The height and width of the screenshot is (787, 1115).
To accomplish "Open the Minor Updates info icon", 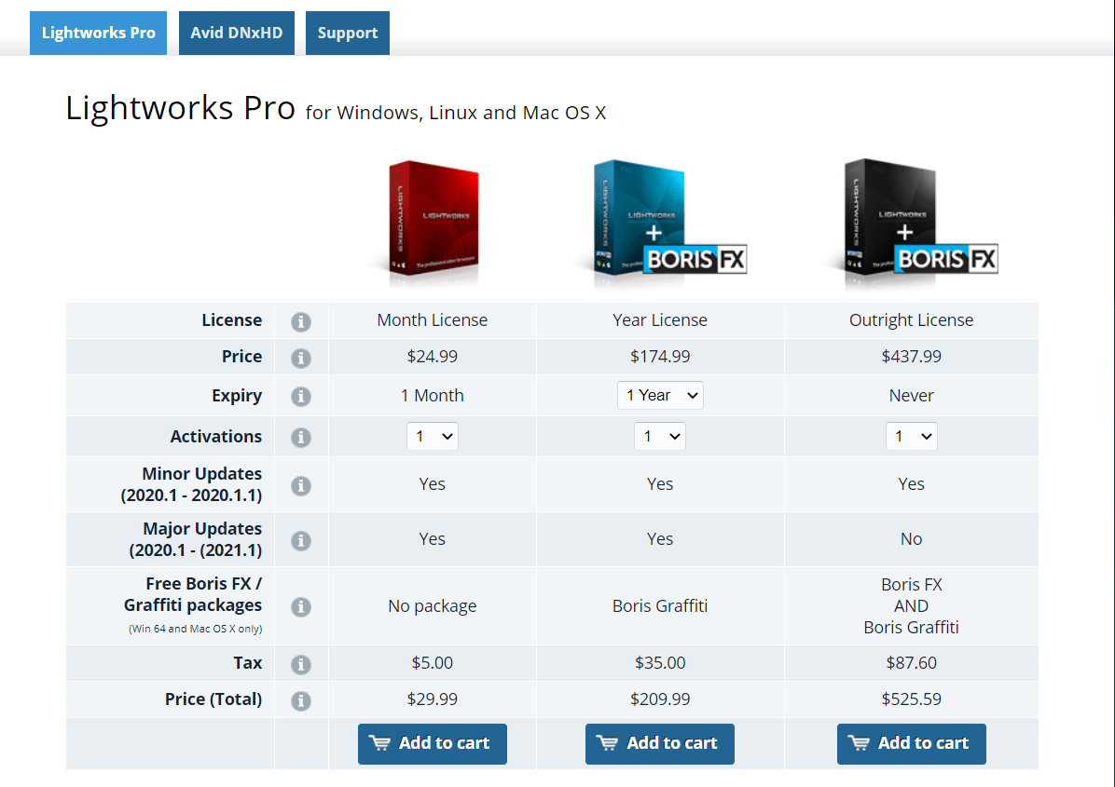I will point(300,483).
